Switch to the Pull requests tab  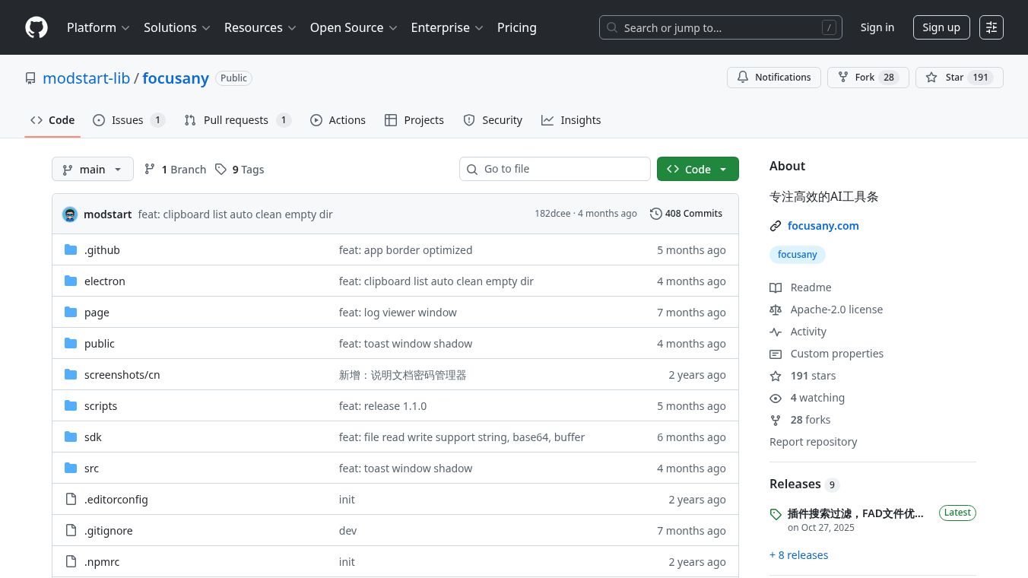point(236,120)
